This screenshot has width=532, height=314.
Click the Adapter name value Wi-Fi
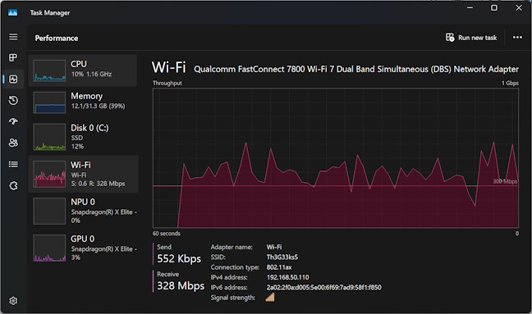(274, 247)
